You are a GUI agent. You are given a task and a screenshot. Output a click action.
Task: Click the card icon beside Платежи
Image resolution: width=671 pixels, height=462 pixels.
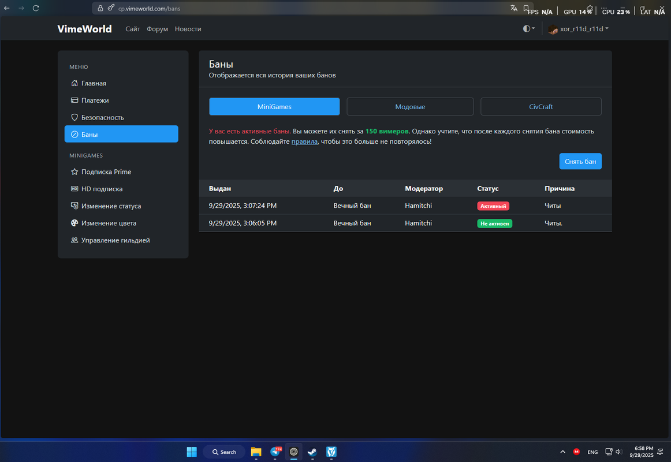74,100
